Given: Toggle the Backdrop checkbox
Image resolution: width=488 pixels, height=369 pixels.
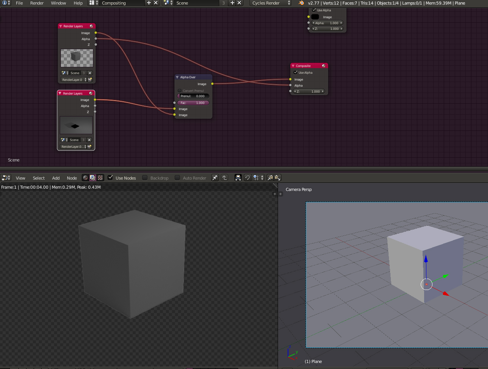Looking at the screenshot, I should coord(145,178).
